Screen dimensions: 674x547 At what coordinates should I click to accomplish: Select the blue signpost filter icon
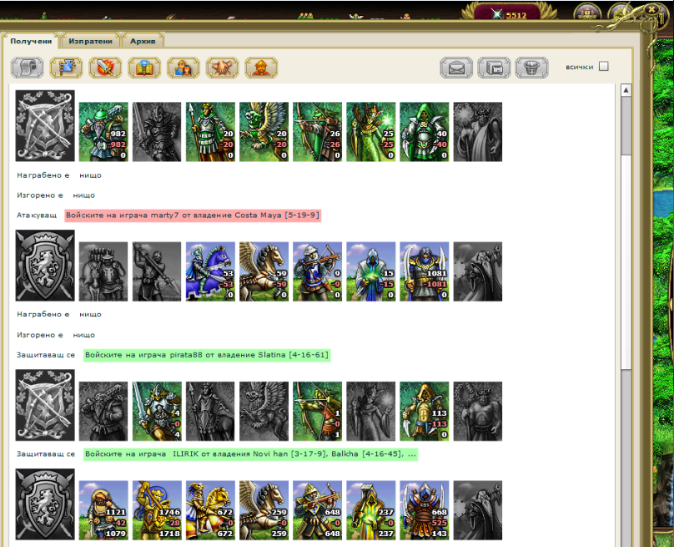click(66, 68)
